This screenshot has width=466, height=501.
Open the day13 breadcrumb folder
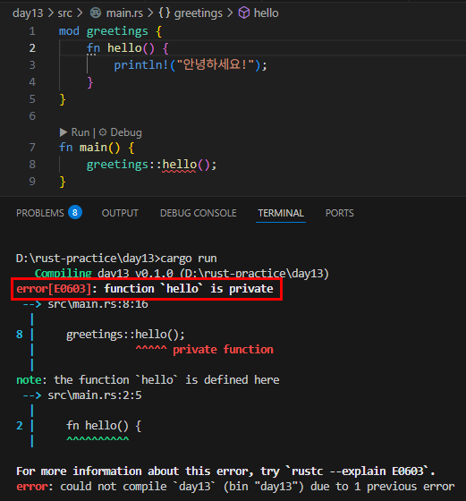click(x=28, y=13)
